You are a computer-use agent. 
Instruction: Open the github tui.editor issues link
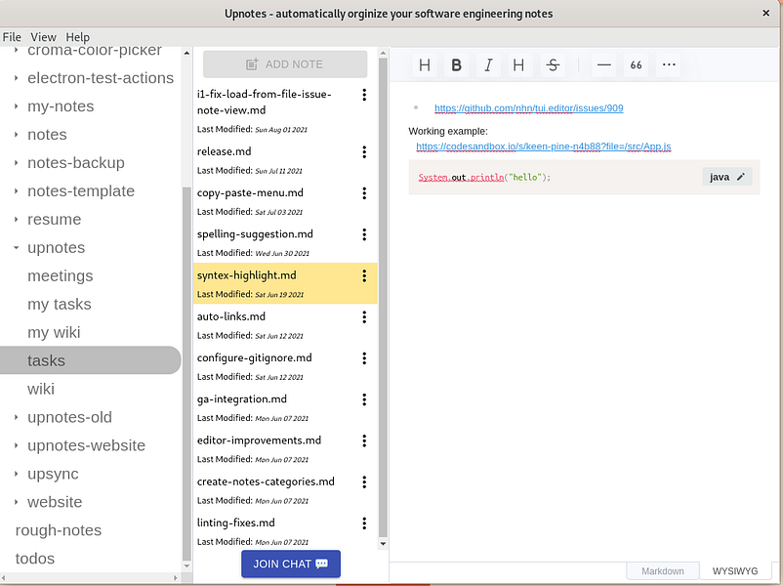pos(529,107)
